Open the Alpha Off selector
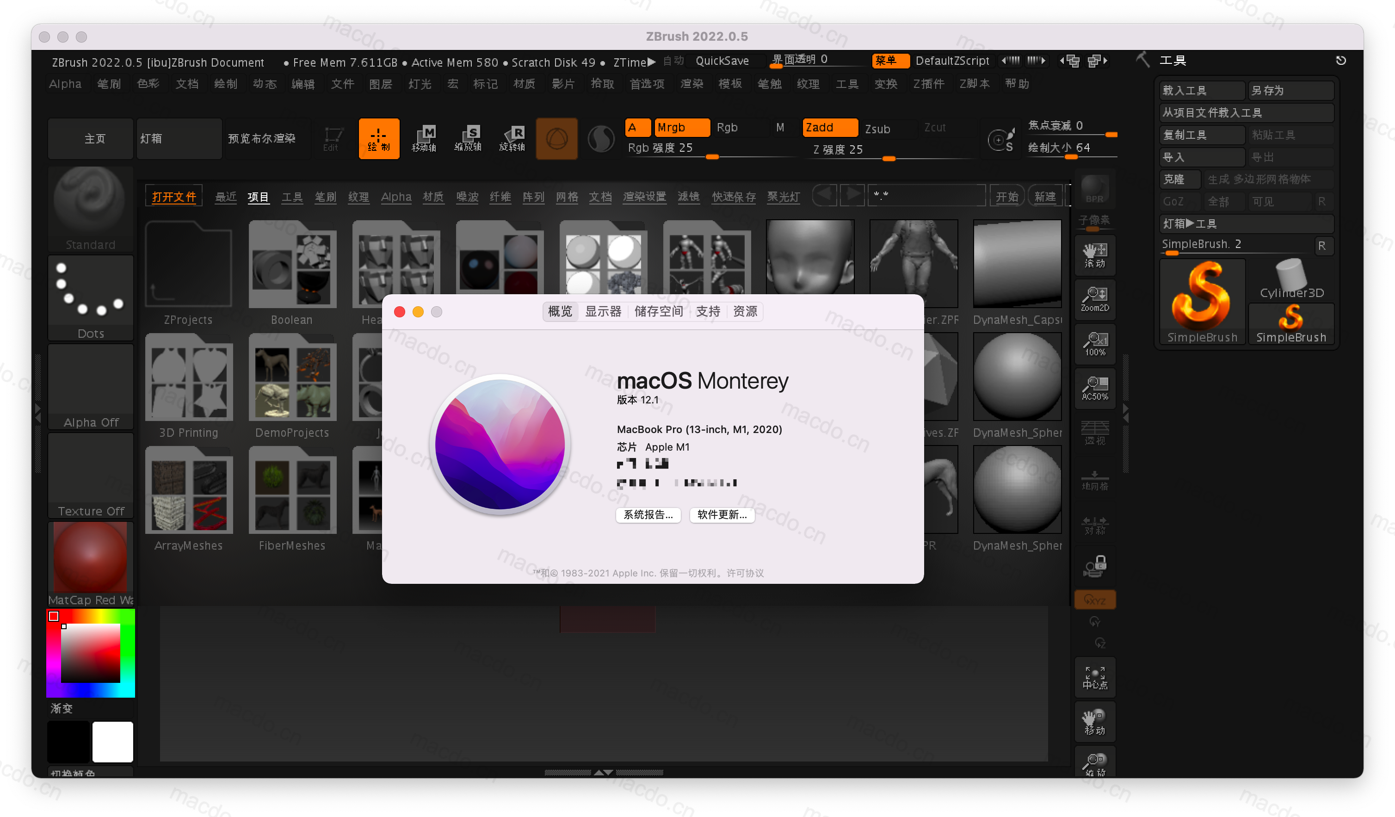Screen dimensions: 1395x817 click(x=90, y=386)
